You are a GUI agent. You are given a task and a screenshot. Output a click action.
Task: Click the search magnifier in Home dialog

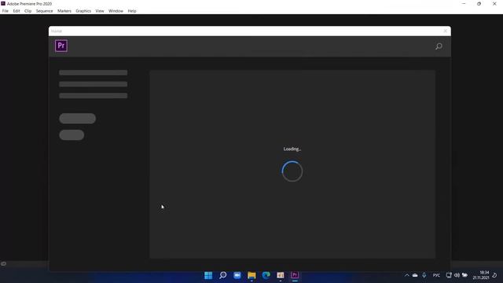pyautogui.click(x=439, y=46)
